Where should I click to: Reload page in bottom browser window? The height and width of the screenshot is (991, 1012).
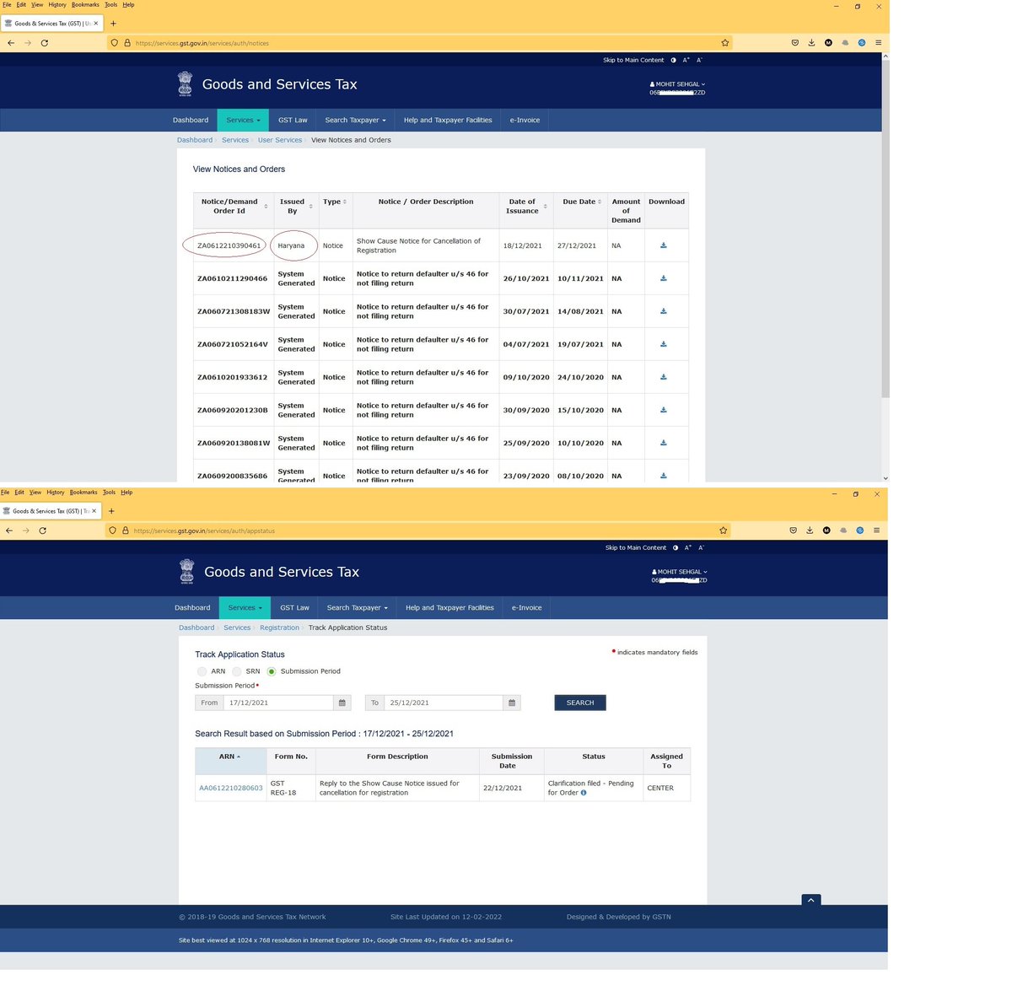click(x=42, y=531)
